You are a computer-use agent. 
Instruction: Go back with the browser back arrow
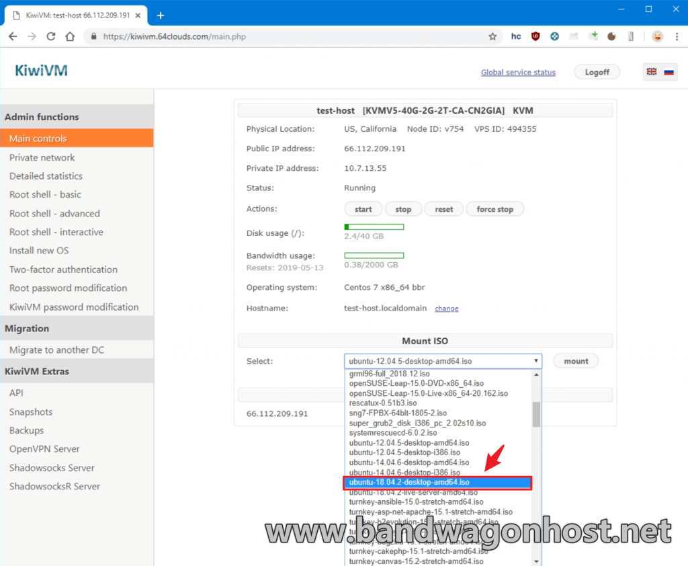coord(13,36)
